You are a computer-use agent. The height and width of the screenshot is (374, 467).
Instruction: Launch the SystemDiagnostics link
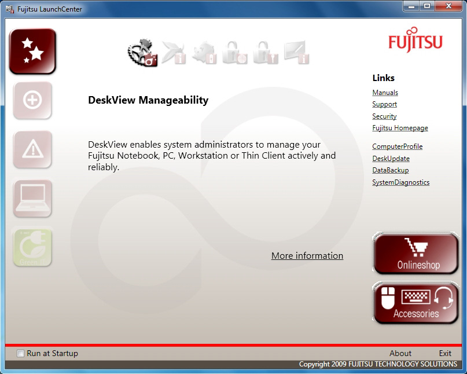(x=400, y=182)
